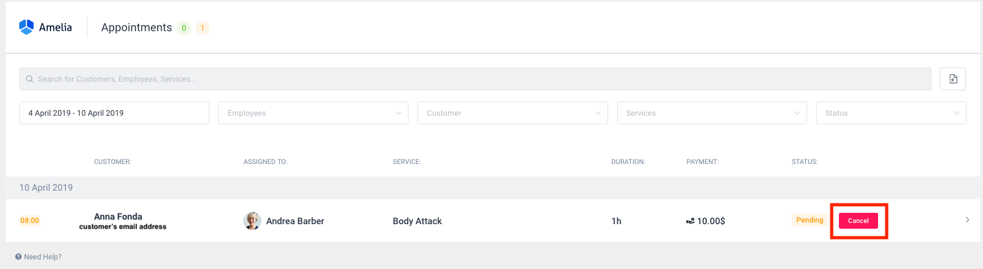Click the export appointments icon button
The image size is (983, 269).
click(x=953, y=79)
